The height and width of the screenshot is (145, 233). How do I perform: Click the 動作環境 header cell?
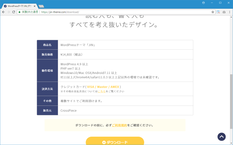click(47, 71)
